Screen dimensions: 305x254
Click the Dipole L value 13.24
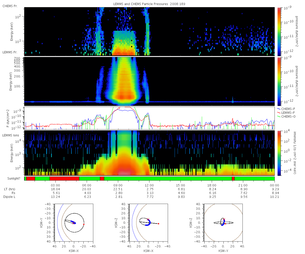click(56, 197)
